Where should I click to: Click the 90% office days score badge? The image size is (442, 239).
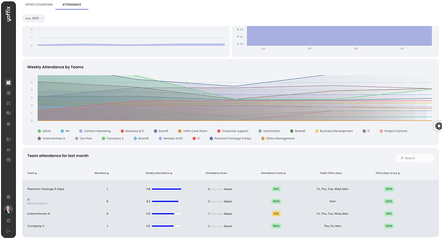pyautogui.click(x=389, y=214)
